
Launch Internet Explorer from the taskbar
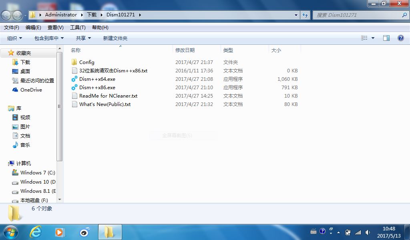[36, 232]
